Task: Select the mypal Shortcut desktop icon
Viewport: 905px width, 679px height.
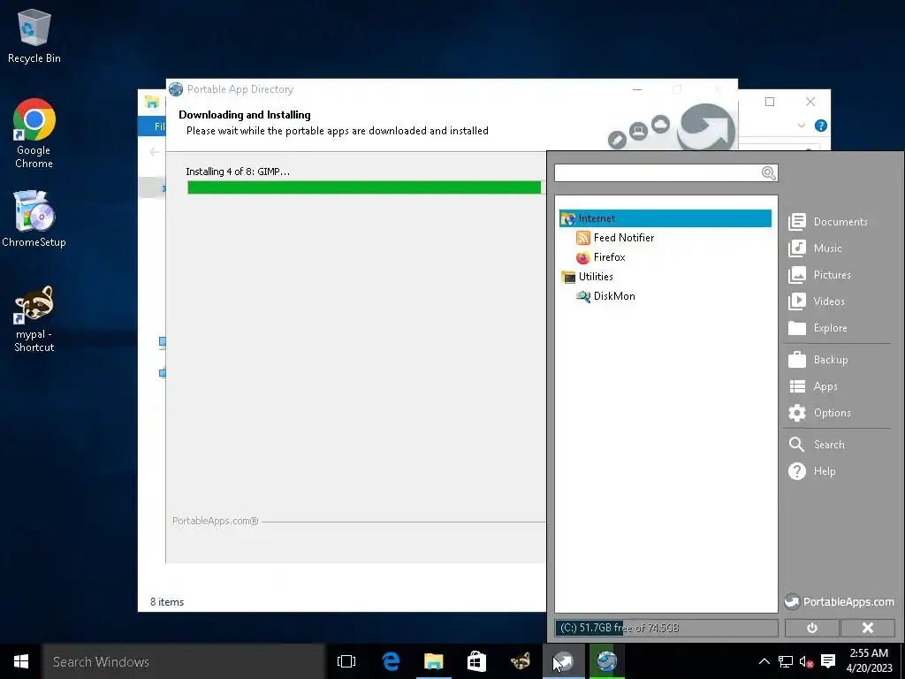Action: point(34,318)
